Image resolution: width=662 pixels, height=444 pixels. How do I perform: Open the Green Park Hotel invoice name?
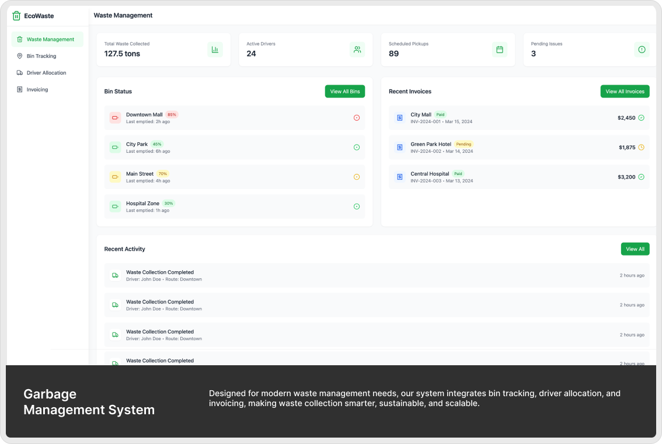(431, 144)
